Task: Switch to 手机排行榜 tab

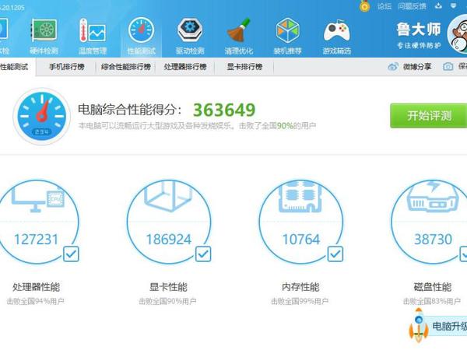Action: pos(67,67)
